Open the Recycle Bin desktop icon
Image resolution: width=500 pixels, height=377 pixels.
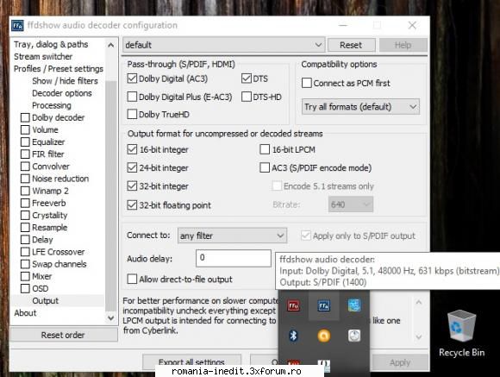click(x=462, y=334)
